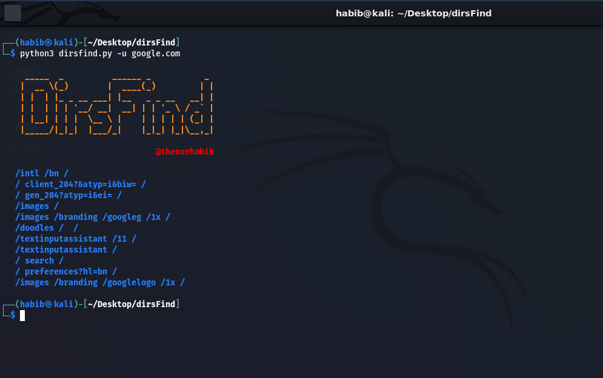Click the line '/images /branding /googlelogo /1x /'
603x378 pixels.
coord(100,282)
